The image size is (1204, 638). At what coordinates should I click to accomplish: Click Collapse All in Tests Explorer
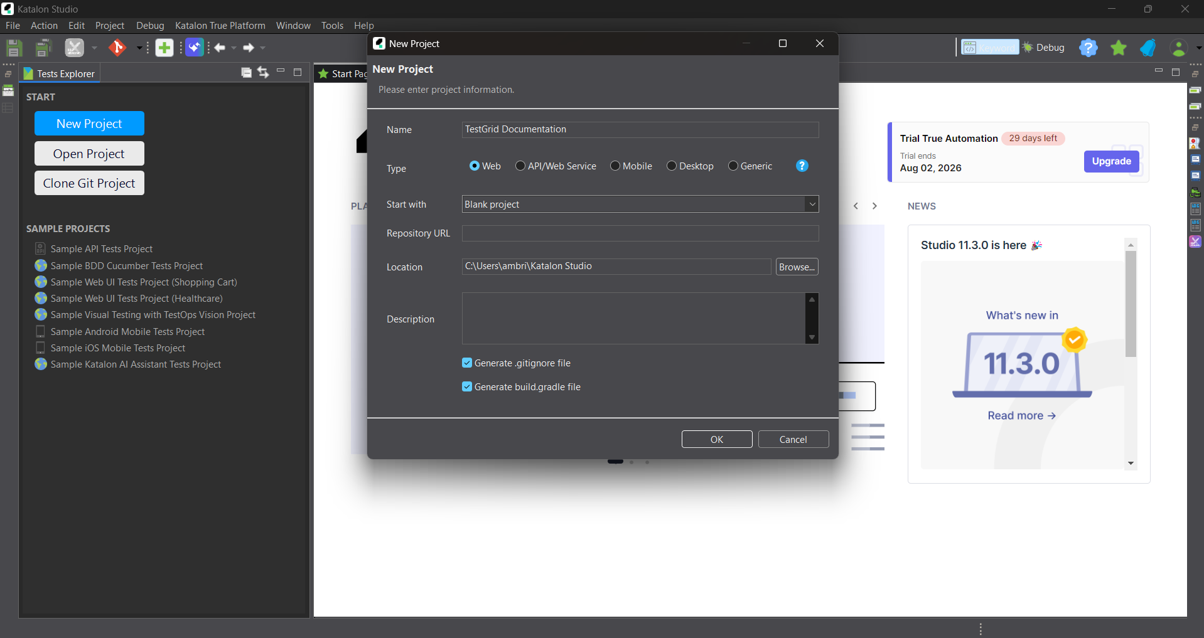(247, 73)
